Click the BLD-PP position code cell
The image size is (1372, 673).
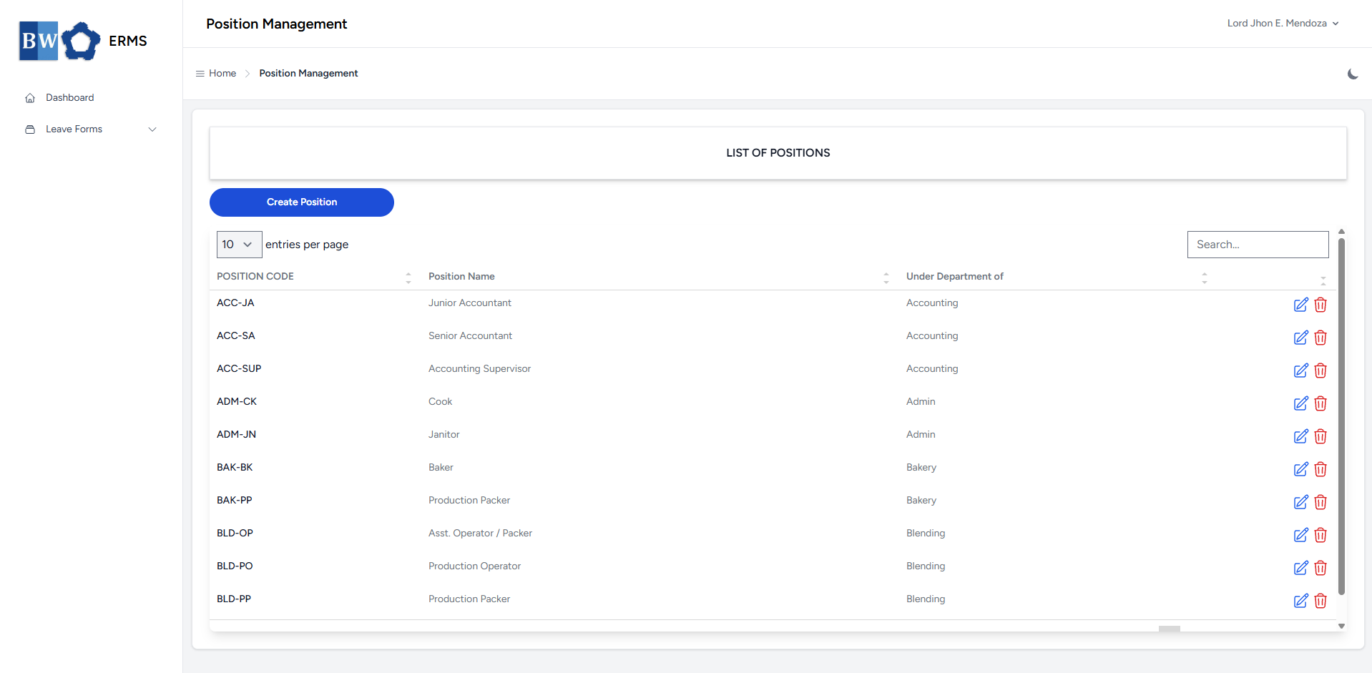point(234,599)
